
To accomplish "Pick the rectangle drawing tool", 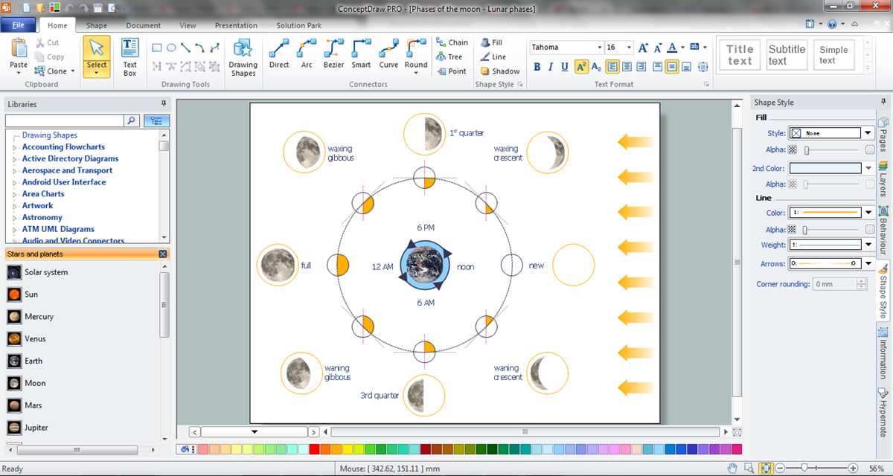I will (x=157, y=48).
